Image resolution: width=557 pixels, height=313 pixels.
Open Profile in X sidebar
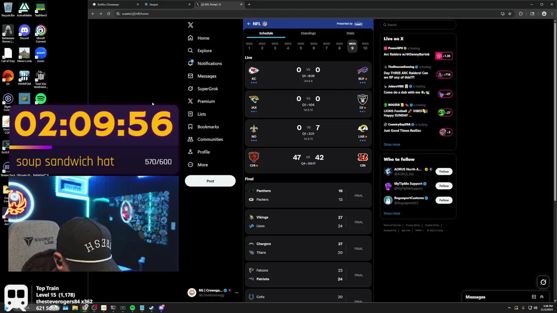(x=198, y=152)
